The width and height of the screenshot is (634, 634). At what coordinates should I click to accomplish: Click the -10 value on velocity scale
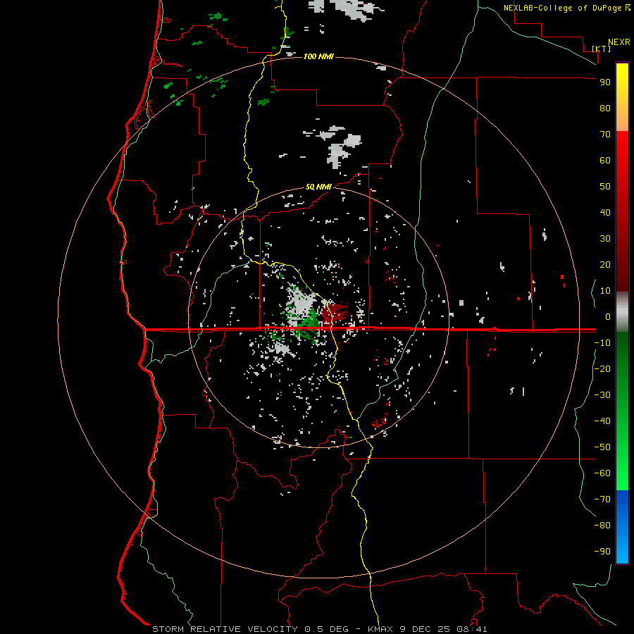[x=602, y=343]
